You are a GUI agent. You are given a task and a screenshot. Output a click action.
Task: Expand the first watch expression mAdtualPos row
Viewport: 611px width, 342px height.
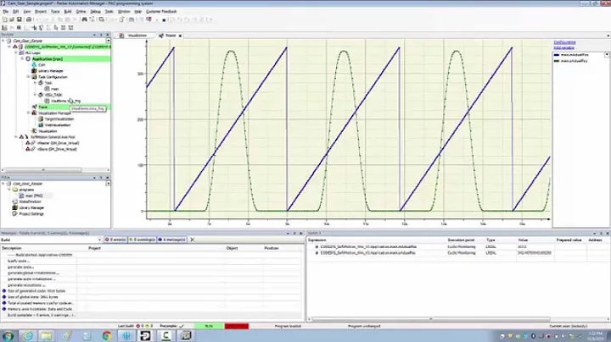click(x=317, y=247)
